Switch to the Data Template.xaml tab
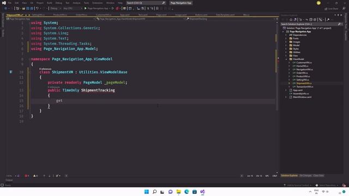Viewport: 349px width, 196px height. click(225, 15)
